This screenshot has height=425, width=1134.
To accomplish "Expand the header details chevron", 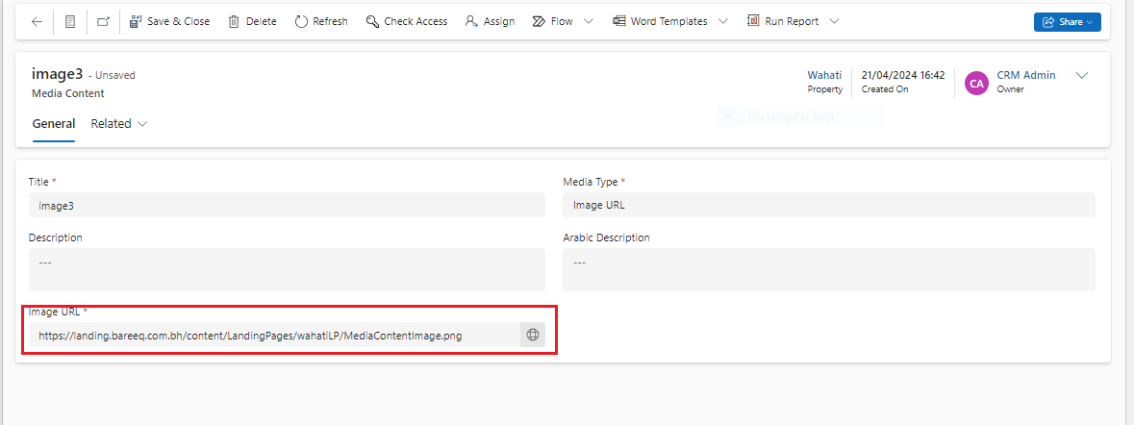I will pyautogui.click(x=1081, y=76).
